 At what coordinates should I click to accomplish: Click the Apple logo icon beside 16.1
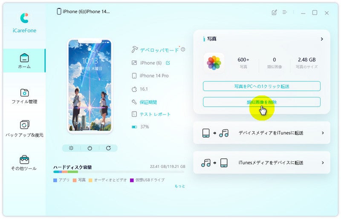[x=134, y=89]
